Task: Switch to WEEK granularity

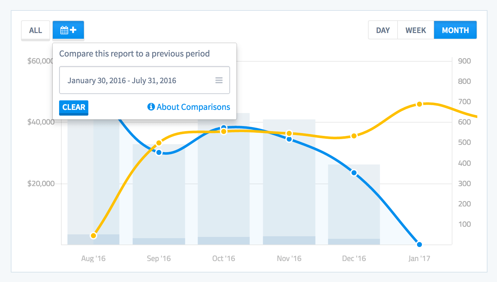Action: tap(415, 30)
